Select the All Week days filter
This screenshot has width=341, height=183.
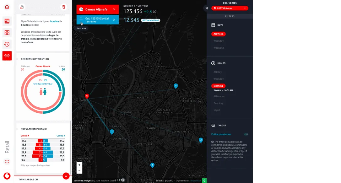218,34
